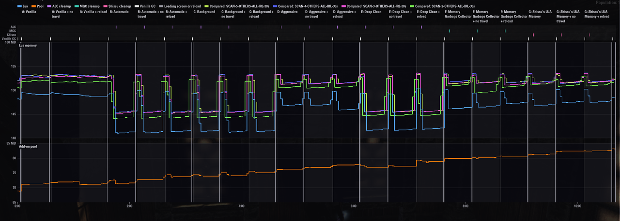Select the Vanilla GC legend entry
620x221 pixels.
145,6
